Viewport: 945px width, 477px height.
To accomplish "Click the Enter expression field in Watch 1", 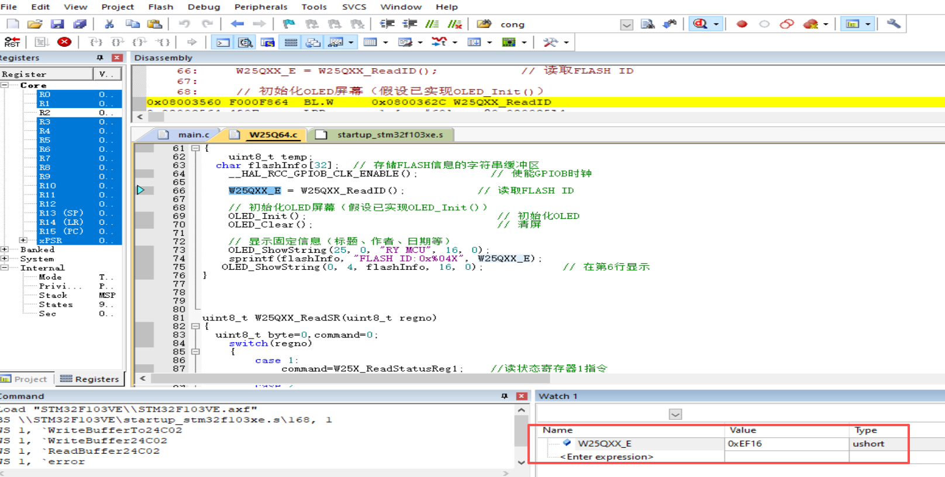I will coord(606,457).
